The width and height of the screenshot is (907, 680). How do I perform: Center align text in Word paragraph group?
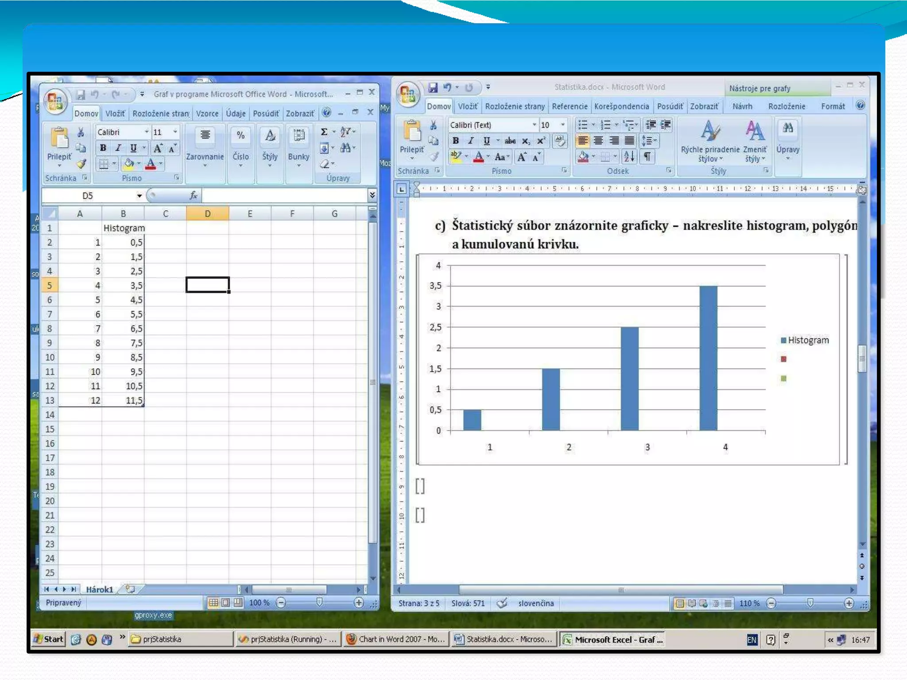pyautogui.click(x=598, y=141)
